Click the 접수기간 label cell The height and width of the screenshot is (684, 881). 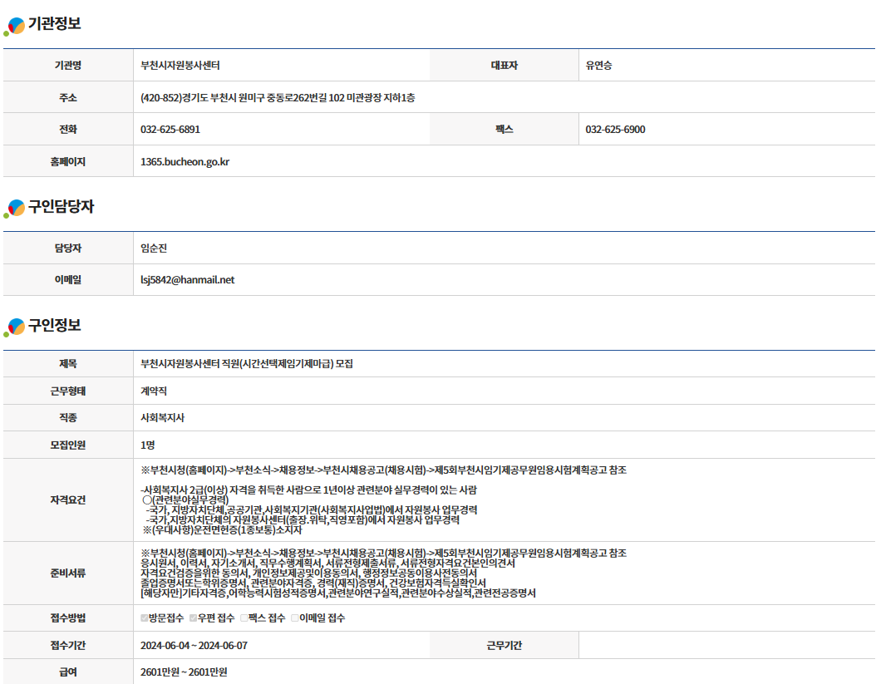point(68,645)
